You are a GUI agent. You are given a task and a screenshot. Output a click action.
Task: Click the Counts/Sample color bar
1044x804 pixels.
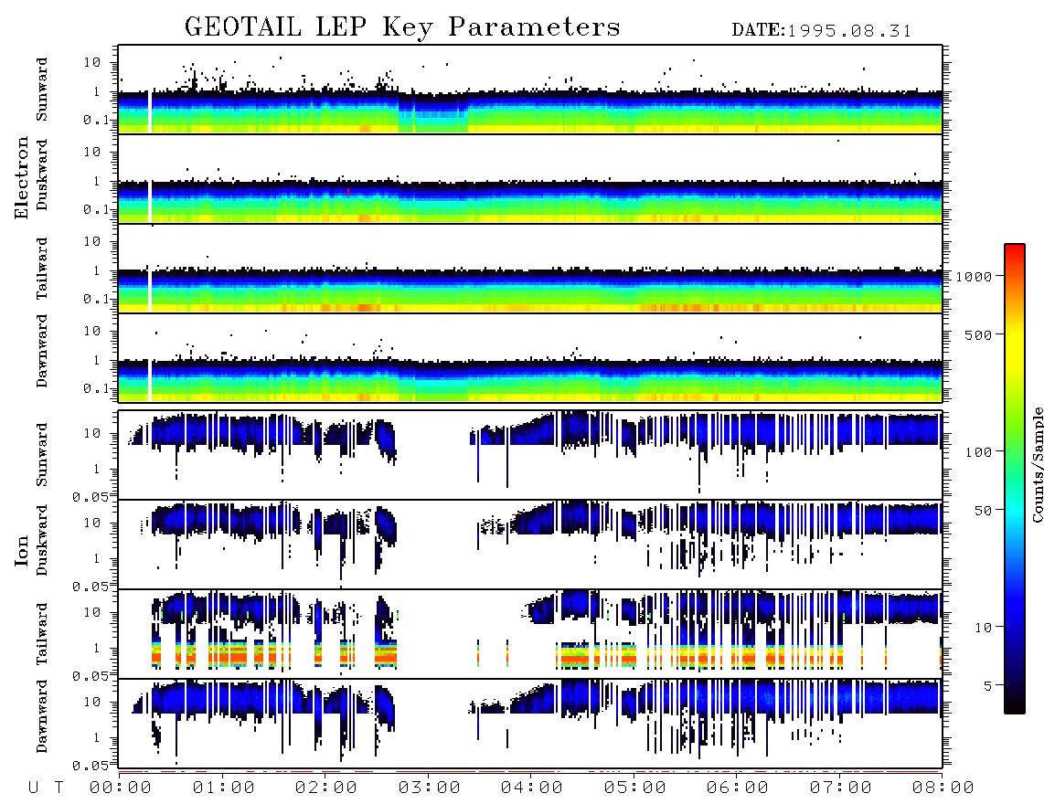click(x=1015, y=479)
